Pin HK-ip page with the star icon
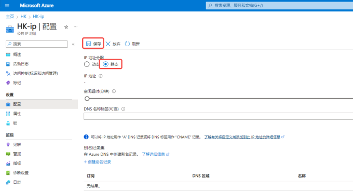The width and height of the screenshot is (353, 191). click(66, 27)
